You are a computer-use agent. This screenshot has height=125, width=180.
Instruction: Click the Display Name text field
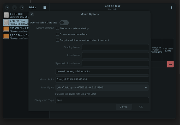tap(115, 47)
